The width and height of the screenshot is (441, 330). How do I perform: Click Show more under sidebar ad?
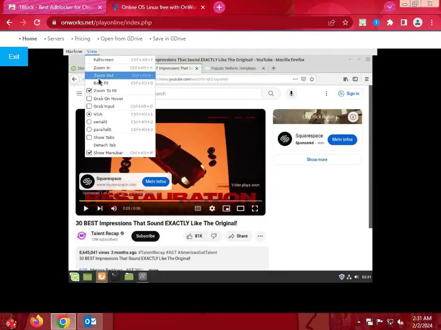(317, 159)
